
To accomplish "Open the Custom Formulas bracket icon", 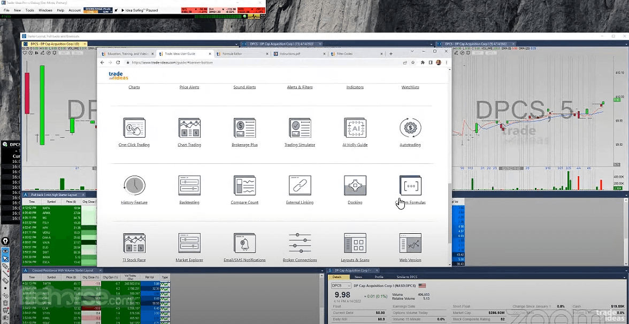I will tap(410, 186).
